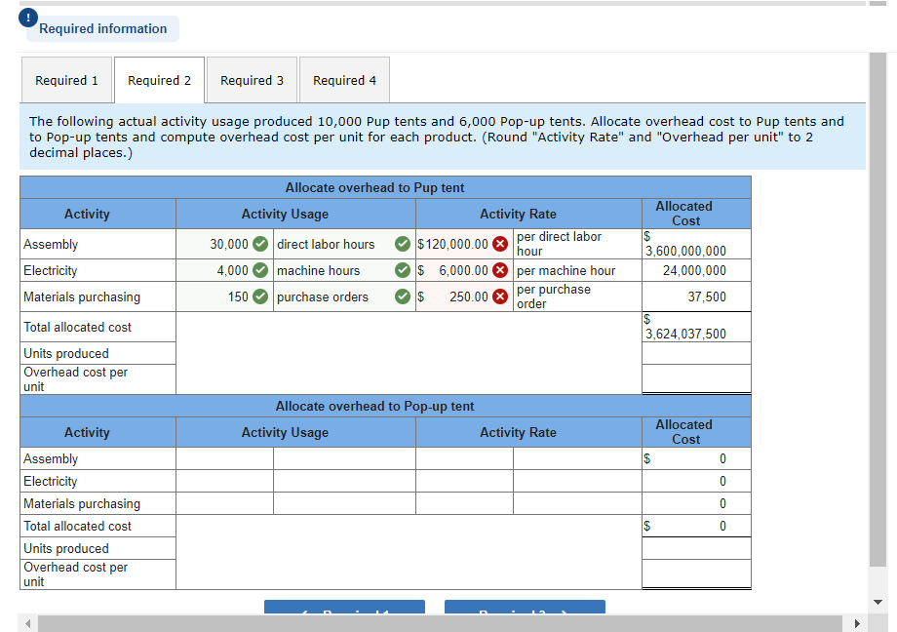Select the Required 2 tab
This screenshot has width=897, height=632.
(160, 80)
